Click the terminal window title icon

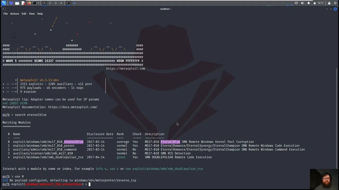[x=4, y=9]
